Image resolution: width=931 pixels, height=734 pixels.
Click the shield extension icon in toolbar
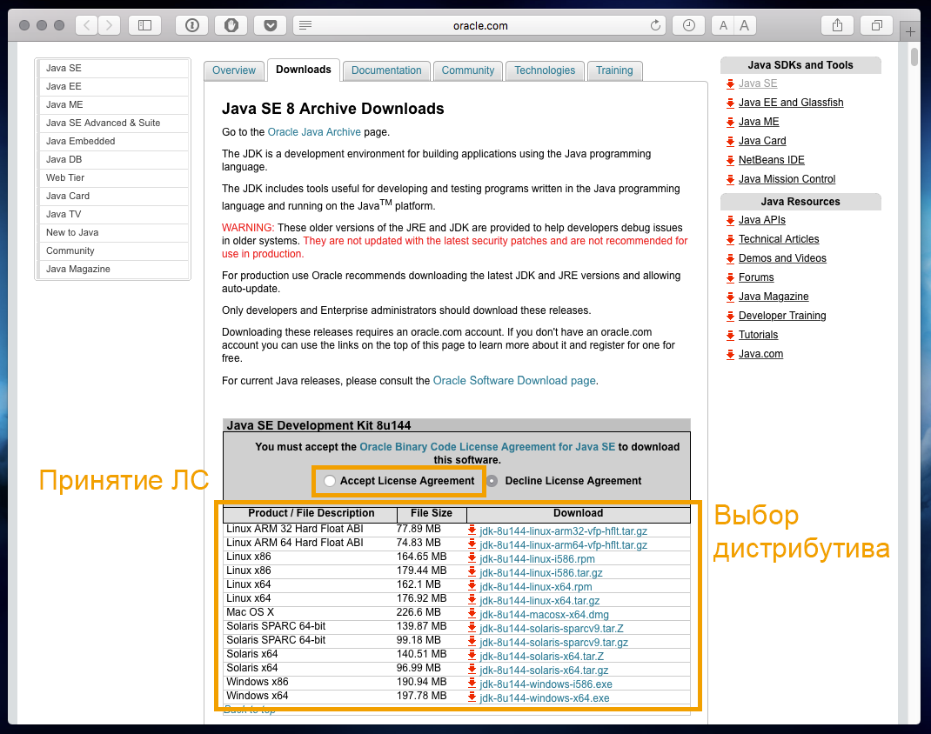point(231,25)
